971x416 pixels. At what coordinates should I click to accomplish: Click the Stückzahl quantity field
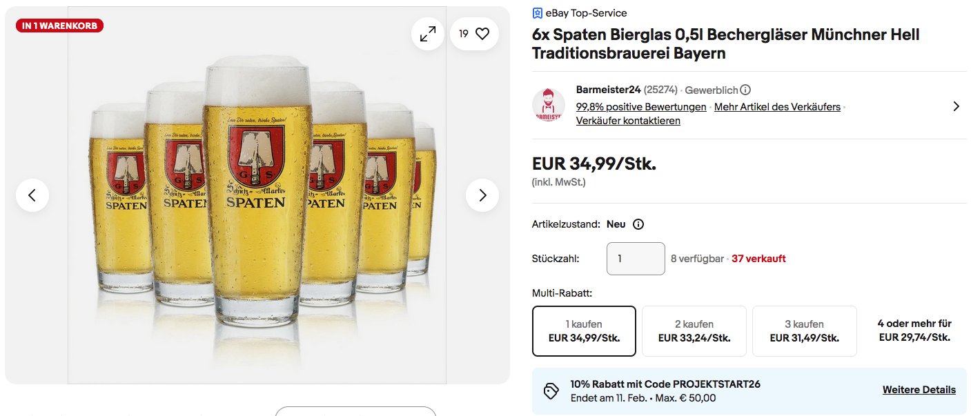click(x=636, y=259)
